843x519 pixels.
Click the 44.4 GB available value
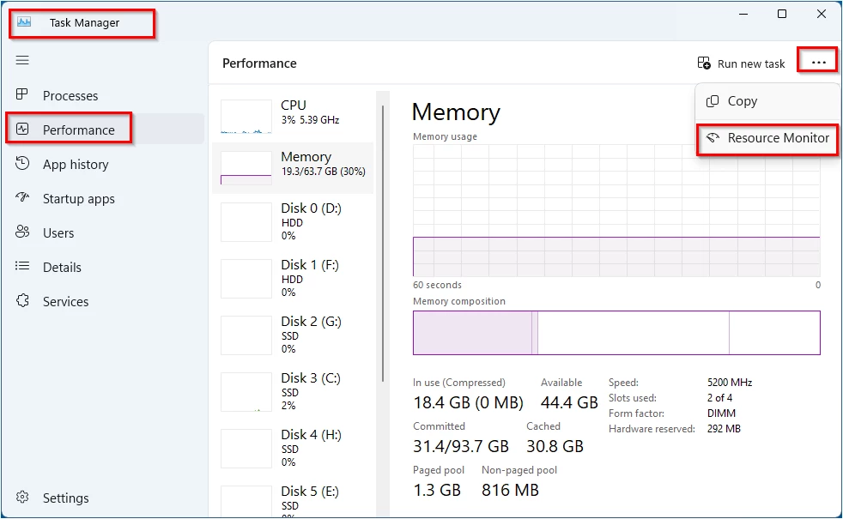coord(569,402)
